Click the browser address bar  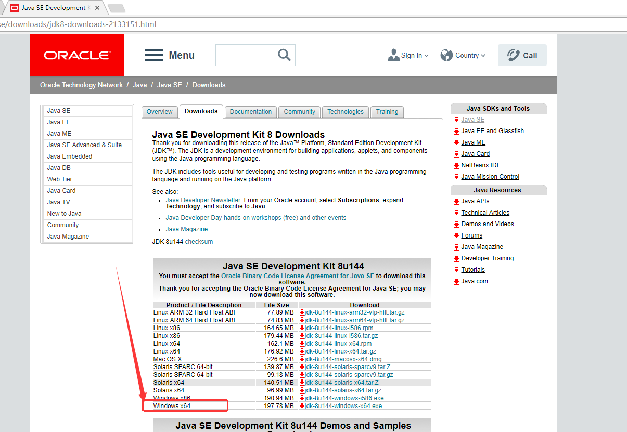click(x=312, y=24)
